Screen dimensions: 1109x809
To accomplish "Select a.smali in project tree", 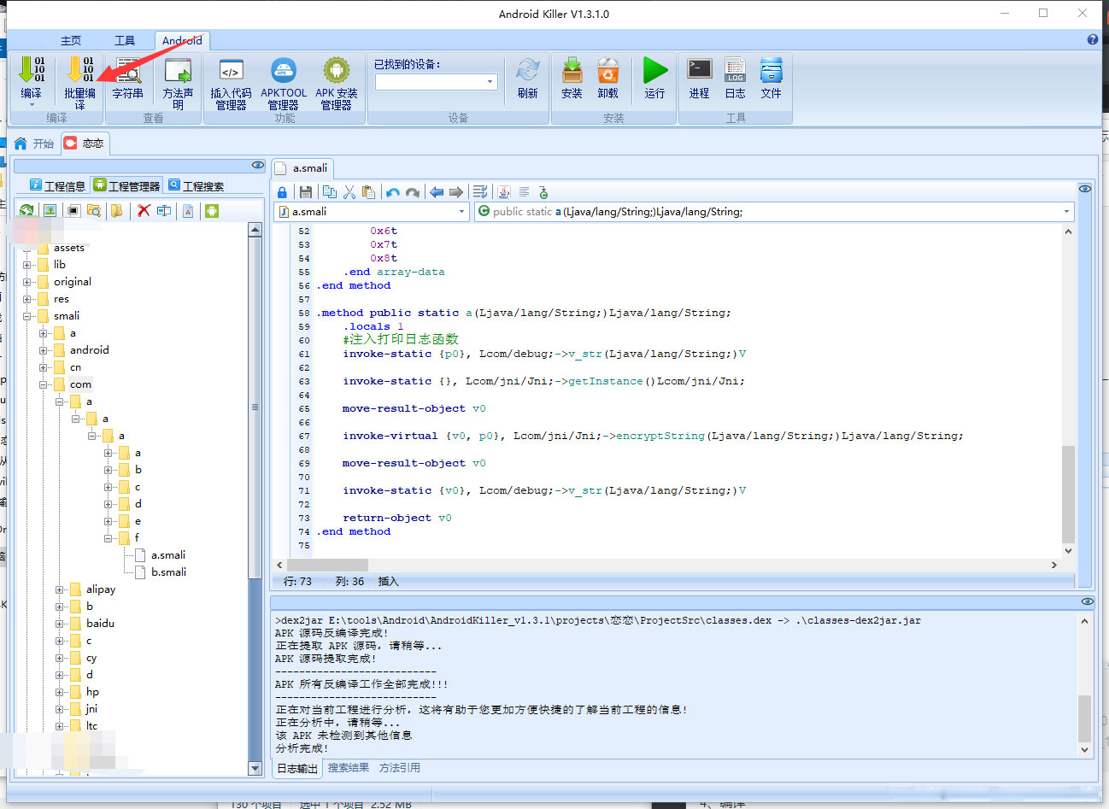I will pos(168,555).
